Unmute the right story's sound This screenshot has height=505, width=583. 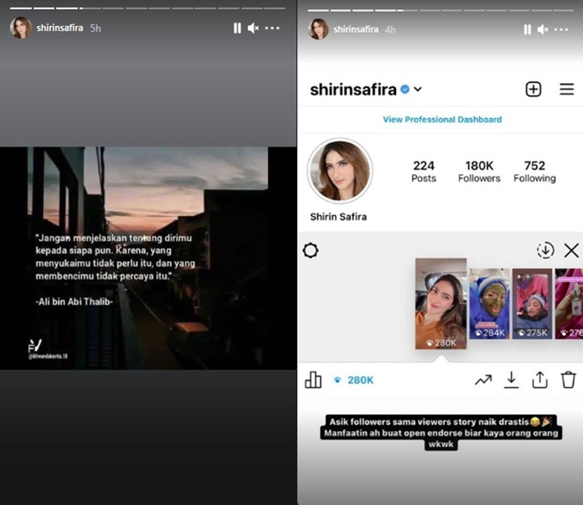[543, 29]
